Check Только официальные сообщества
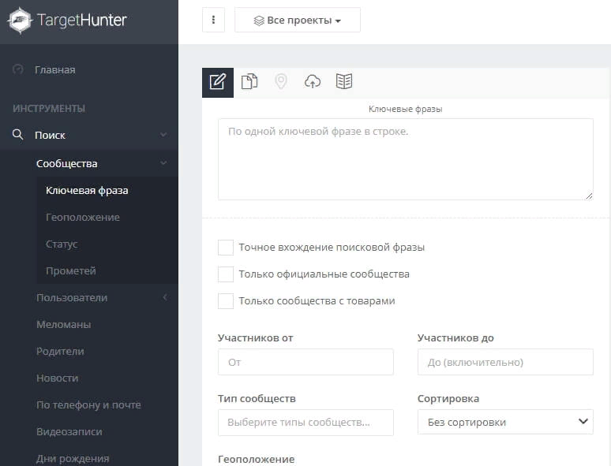Viewport: 611px width, 466px height. [x=226, y=274]
